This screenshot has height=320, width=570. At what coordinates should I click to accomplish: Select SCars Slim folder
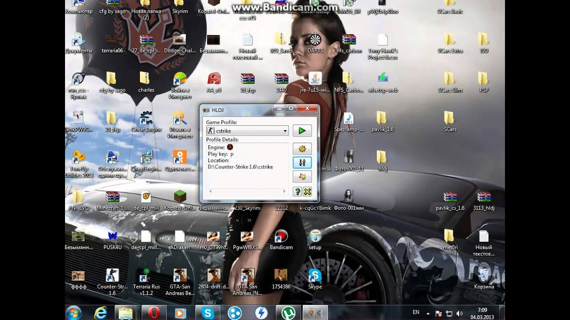(x=450, y=83)
